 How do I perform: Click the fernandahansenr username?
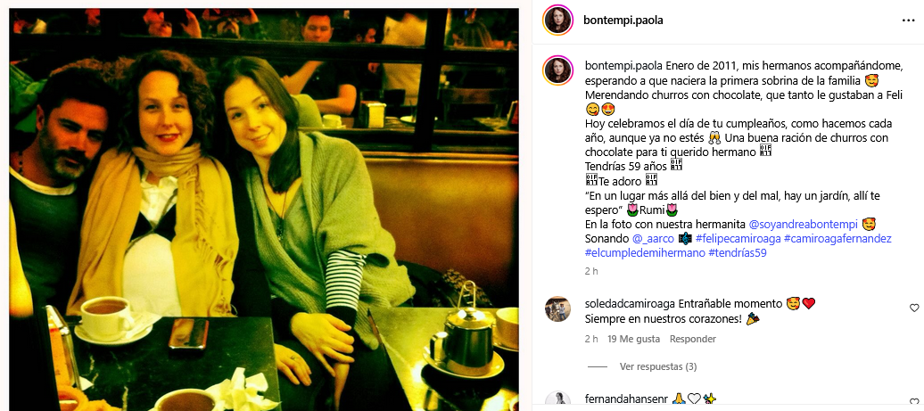coord(626,399)
